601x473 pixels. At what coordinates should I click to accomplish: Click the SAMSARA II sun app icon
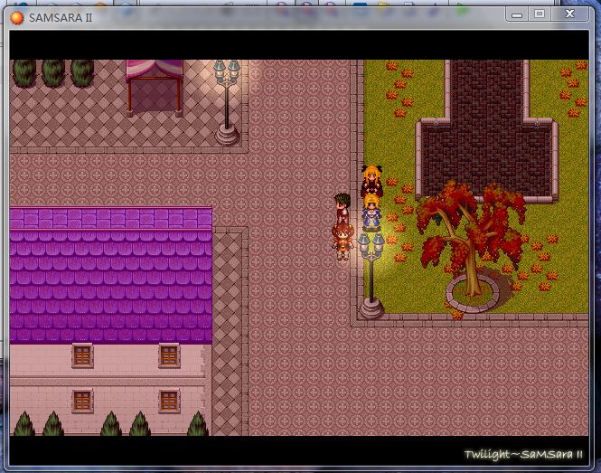click(17, 18)
